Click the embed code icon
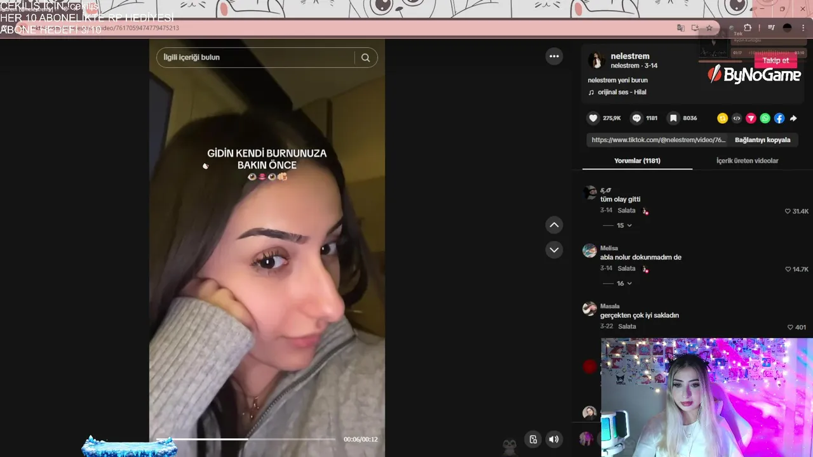813x457 pixels. 737,118
